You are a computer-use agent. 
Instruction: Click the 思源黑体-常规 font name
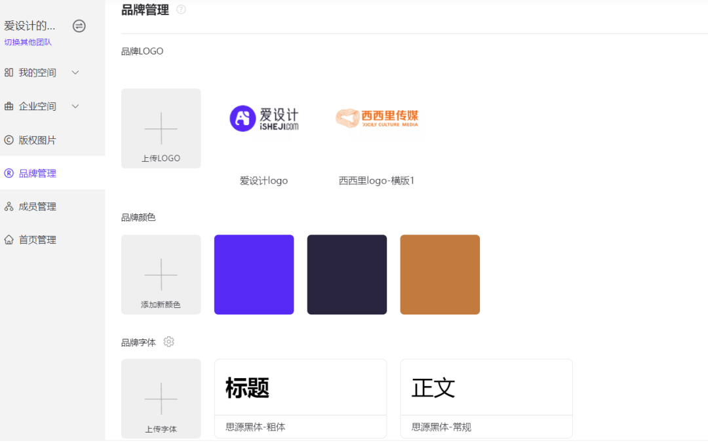coord(441,427)
